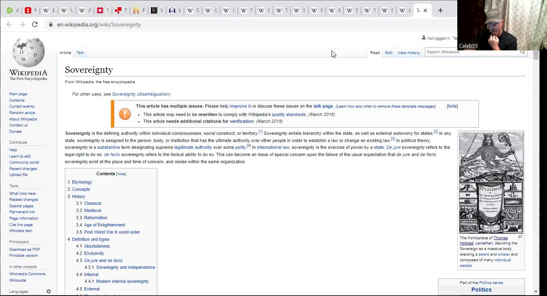This screenshot has width=547, height=296.
Task: Open the Article tab
Action: [65, 53]
